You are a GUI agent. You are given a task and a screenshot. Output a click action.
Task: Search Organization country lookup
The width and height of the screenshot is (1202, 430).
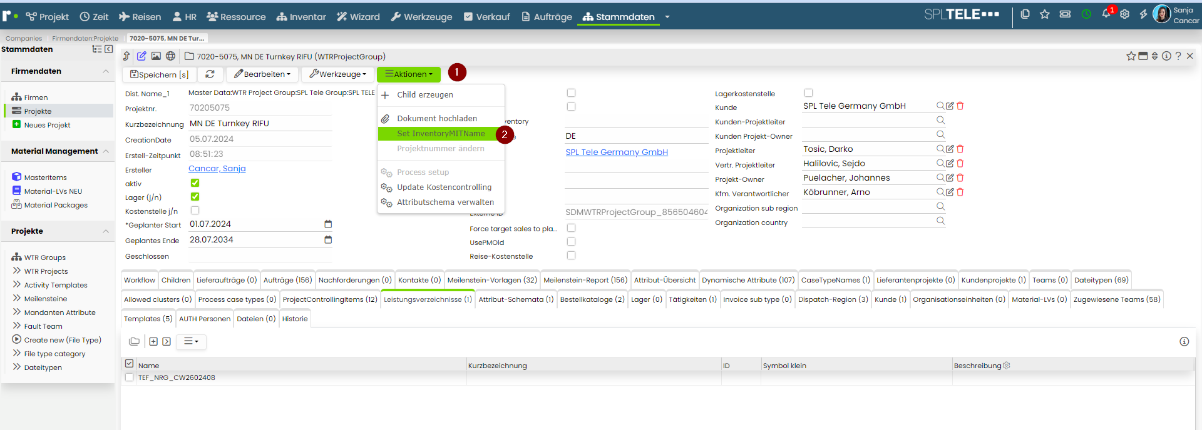940,221
